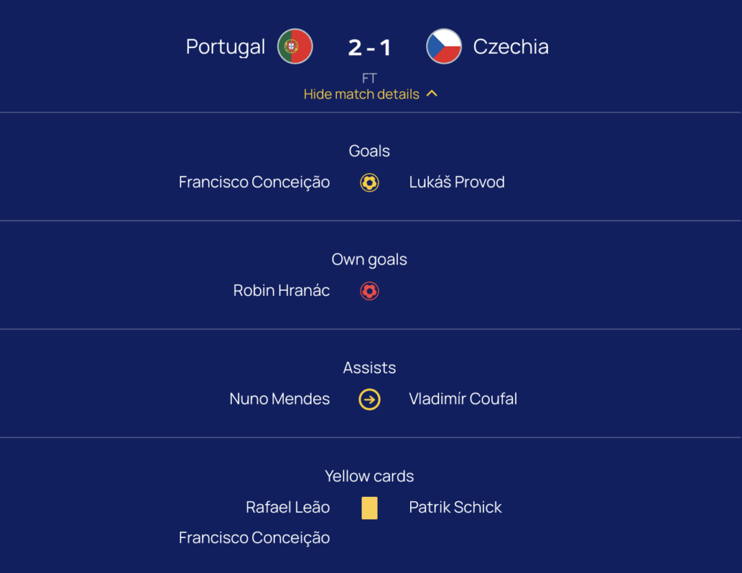Viewport: 742px width, 573px height.
Task: Collapse details using the yellow chevron arrow
Action: click(432, 94)
